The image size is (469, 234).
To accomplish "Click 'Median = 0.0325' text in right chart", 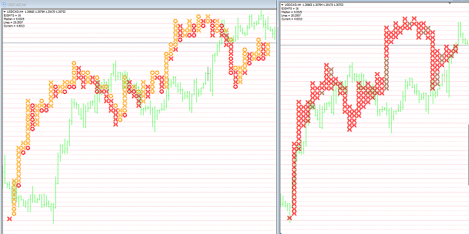I will click(292, 12).
